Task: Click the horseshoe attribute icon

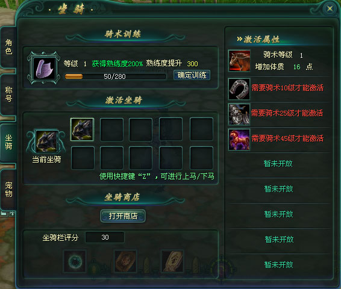Action: 239,89
